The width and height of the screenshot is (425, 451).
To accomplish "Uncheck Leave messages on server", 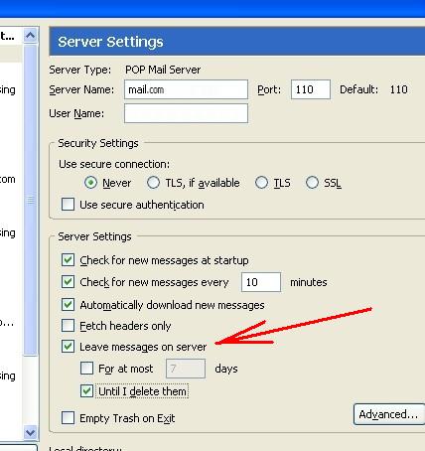I will point(68,347).
